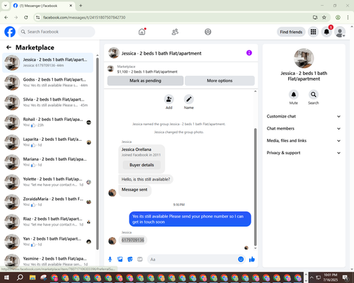
Task: Click the Find friends button
Action: pyautogui.click(x=291, y=32)
